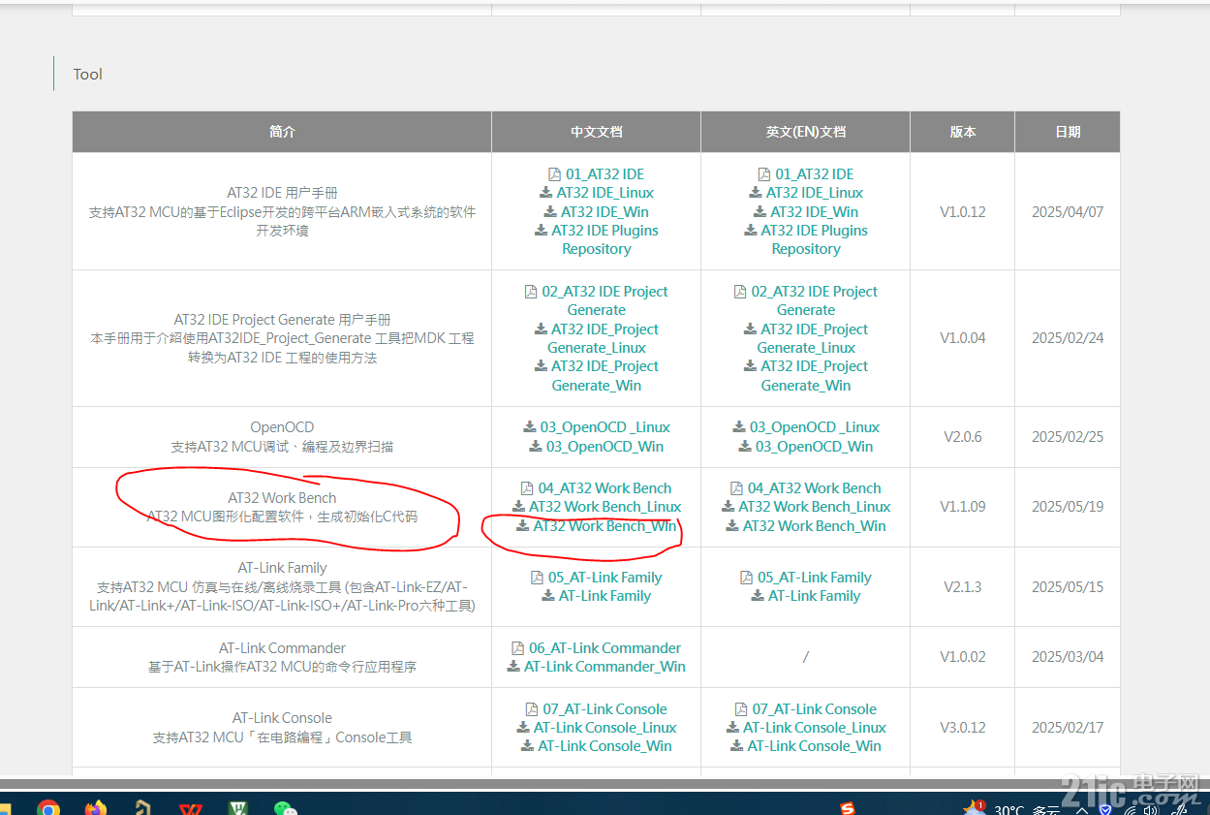Screen dimensions: 1210x815
Task: Click the 英文(EN)文档 column header
Action: 806,132
